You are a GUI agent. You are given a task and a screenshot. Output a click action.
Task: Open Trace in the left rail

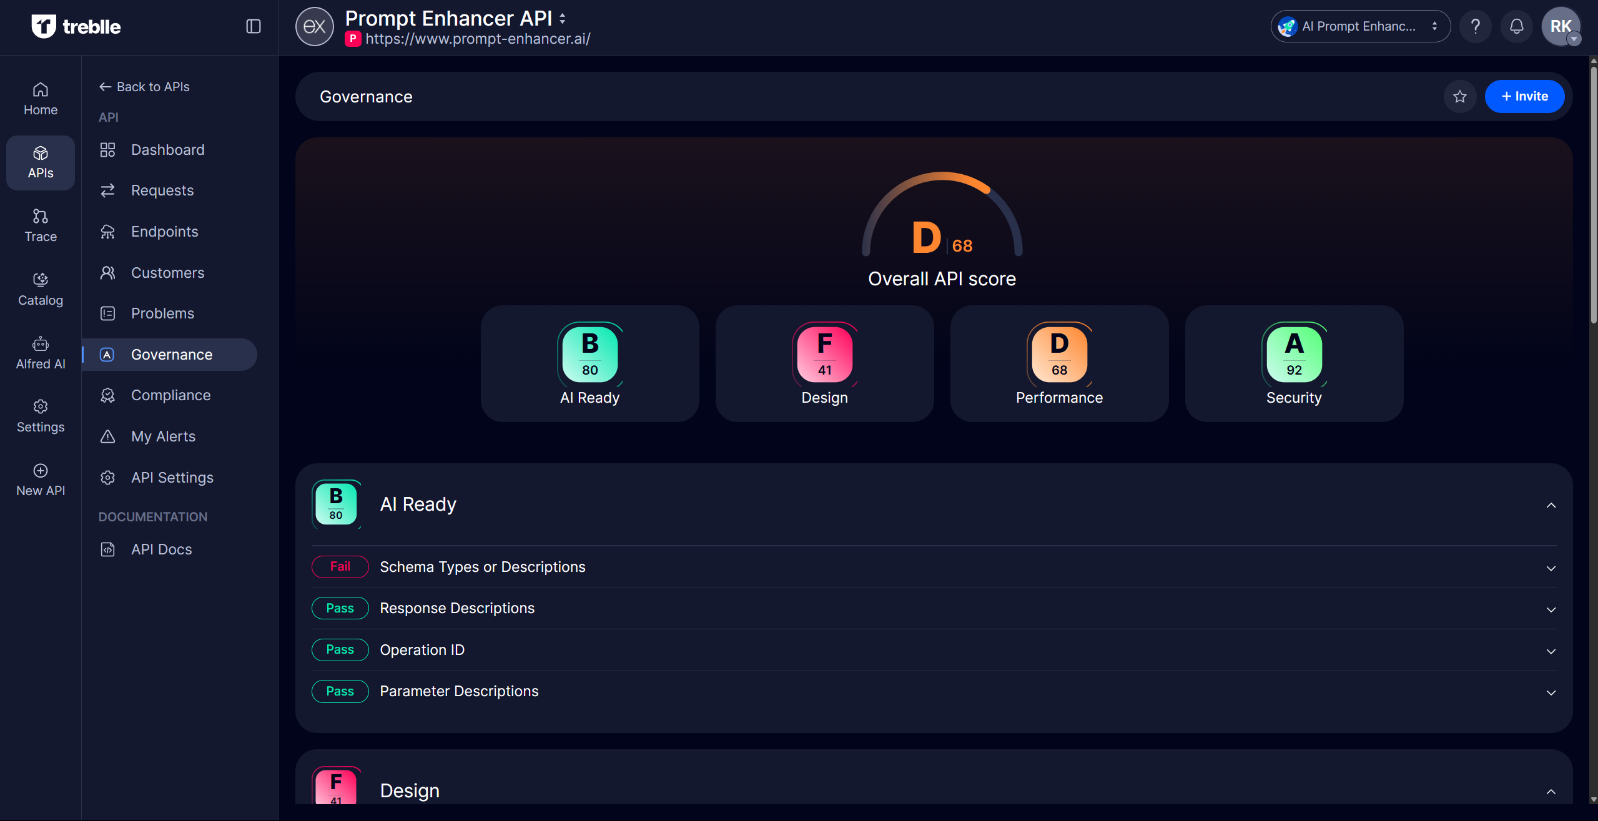click(41, 225)
